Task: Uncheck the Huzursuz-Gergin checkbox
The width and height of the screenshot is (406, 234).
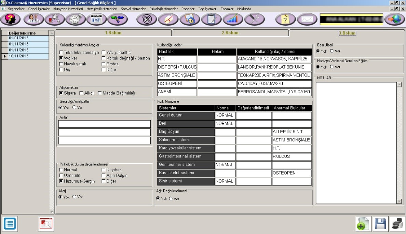Action: pyautogui.click(x=61, y=181)
